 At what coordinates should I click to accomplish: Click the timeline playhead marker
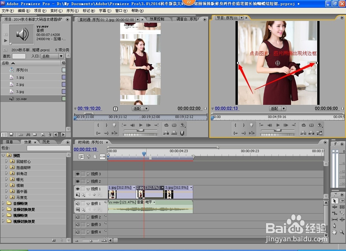tap(144, 154)
